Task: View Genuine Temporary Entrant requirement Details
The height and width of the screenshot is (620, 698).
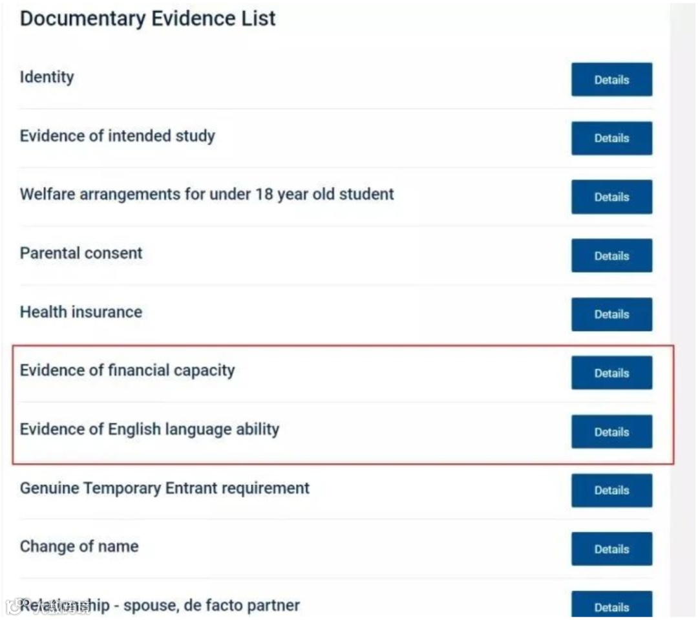Action: point(611,490)
